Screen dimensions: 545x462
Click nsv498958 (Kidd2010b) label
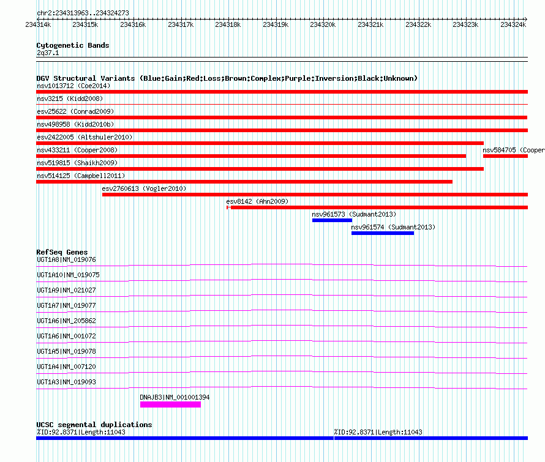(75, 124)
